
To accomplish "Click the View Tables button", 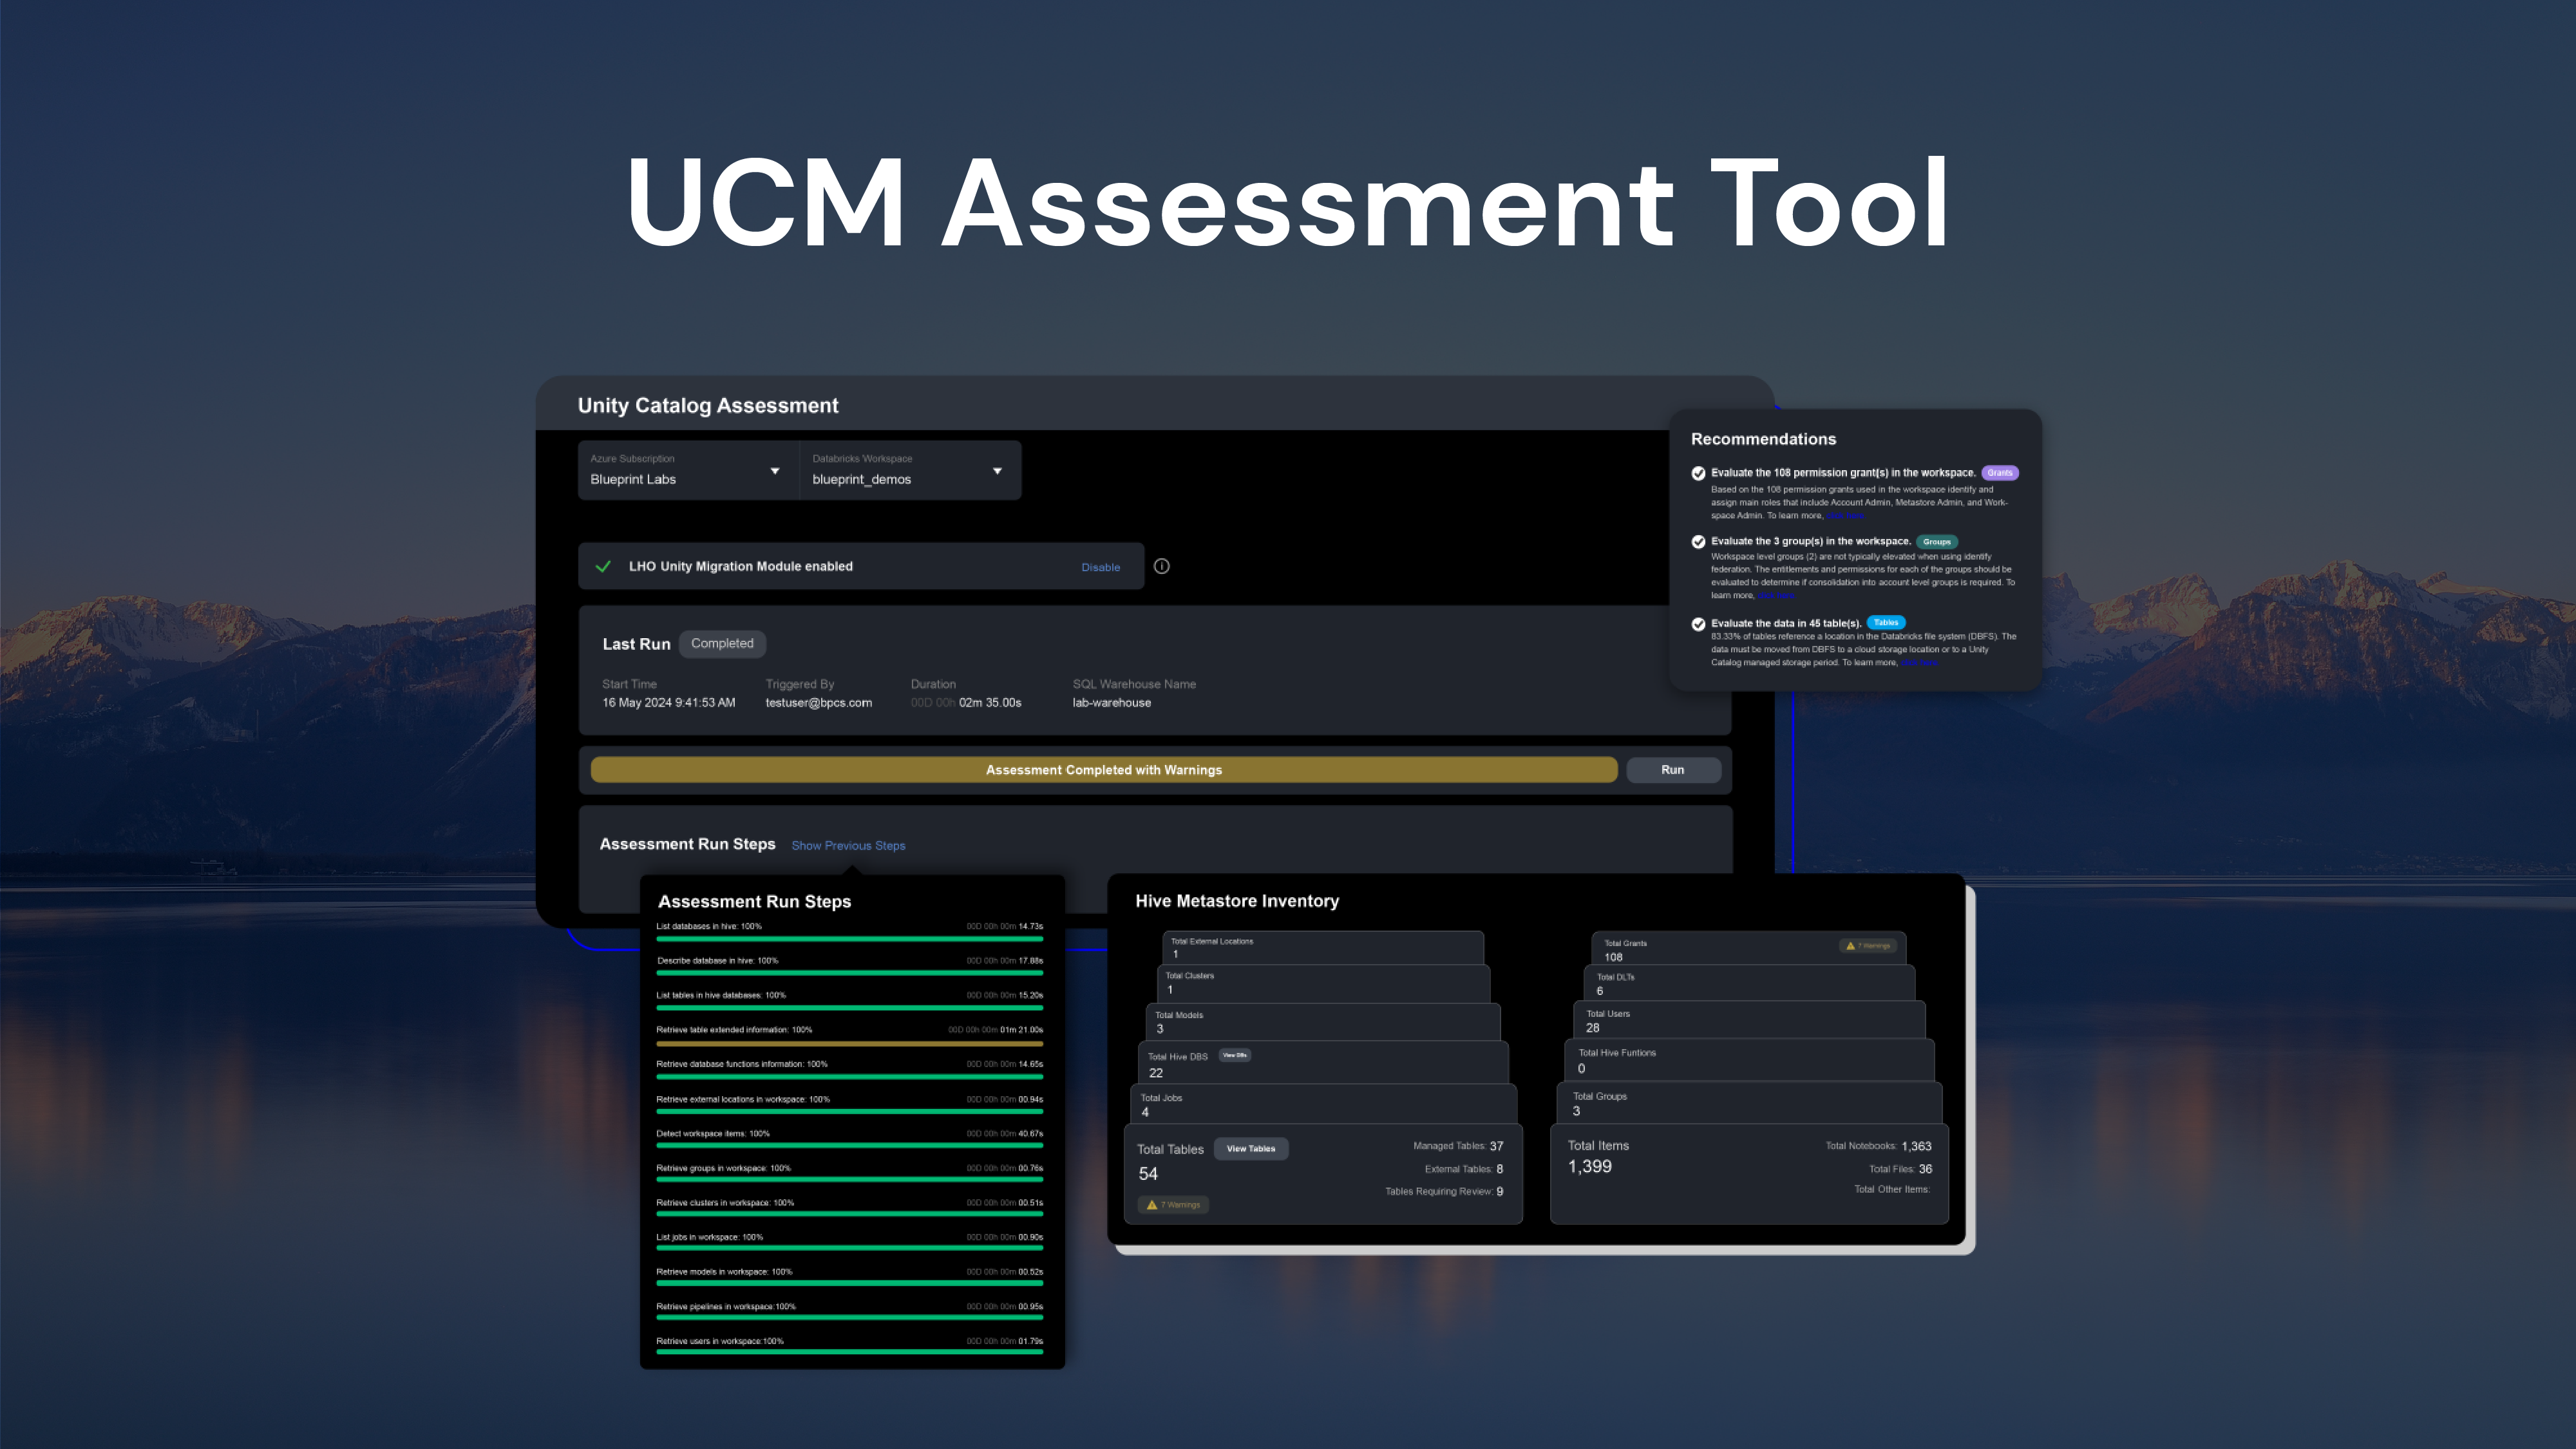I will [1251, 1148].
